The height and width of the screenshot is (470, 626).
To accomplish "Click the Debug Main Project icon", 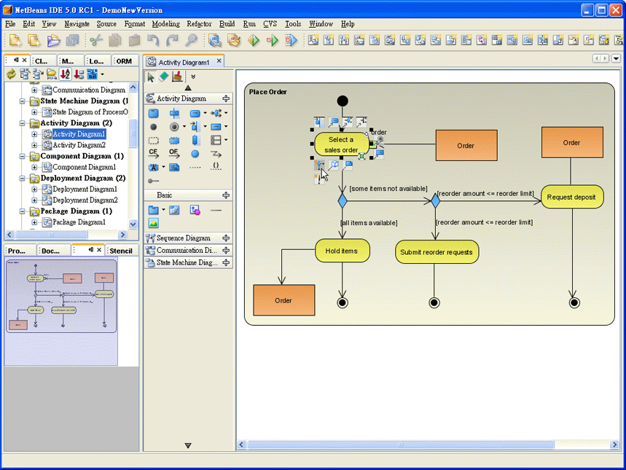I will point(273,40).
